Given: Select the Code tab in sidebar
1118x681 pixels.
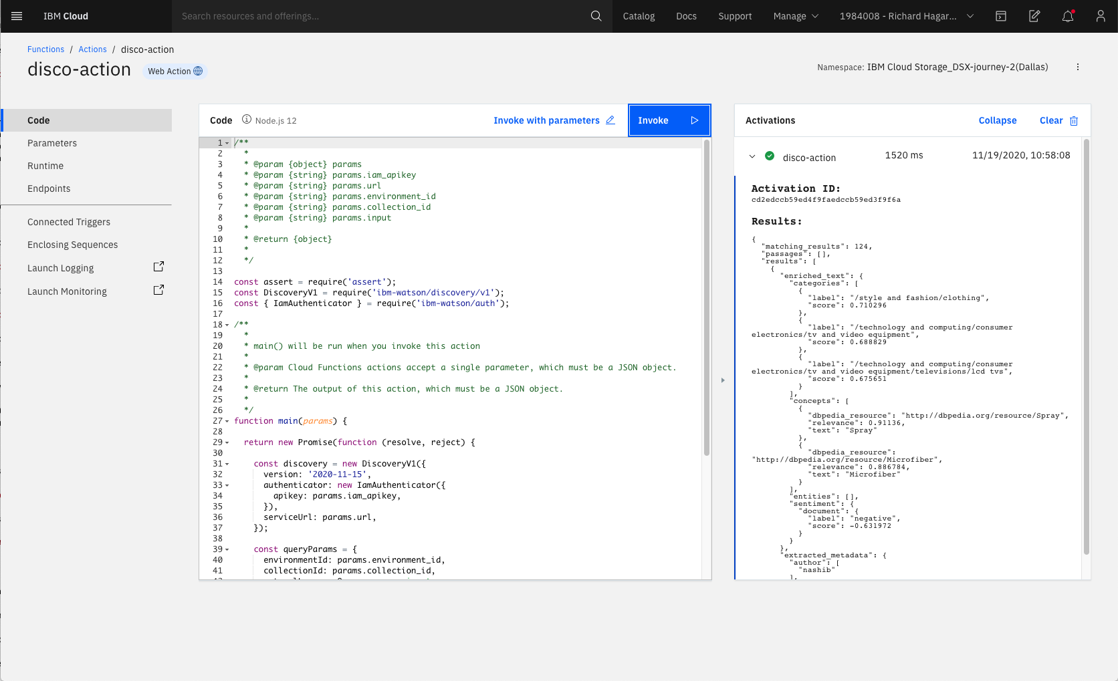Looking at the screenshot, I should pyautogui.click(x=86, y=120).
